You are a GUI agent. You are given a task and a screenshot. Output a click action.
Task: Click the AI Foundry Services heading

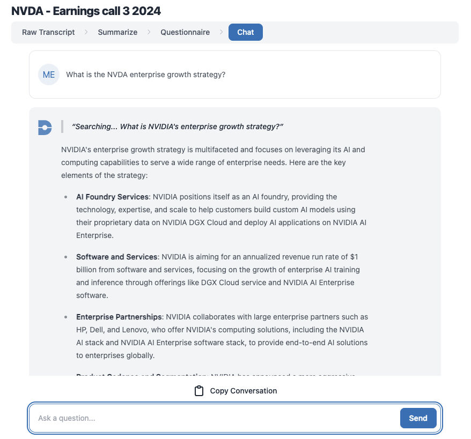pos(112,197)
